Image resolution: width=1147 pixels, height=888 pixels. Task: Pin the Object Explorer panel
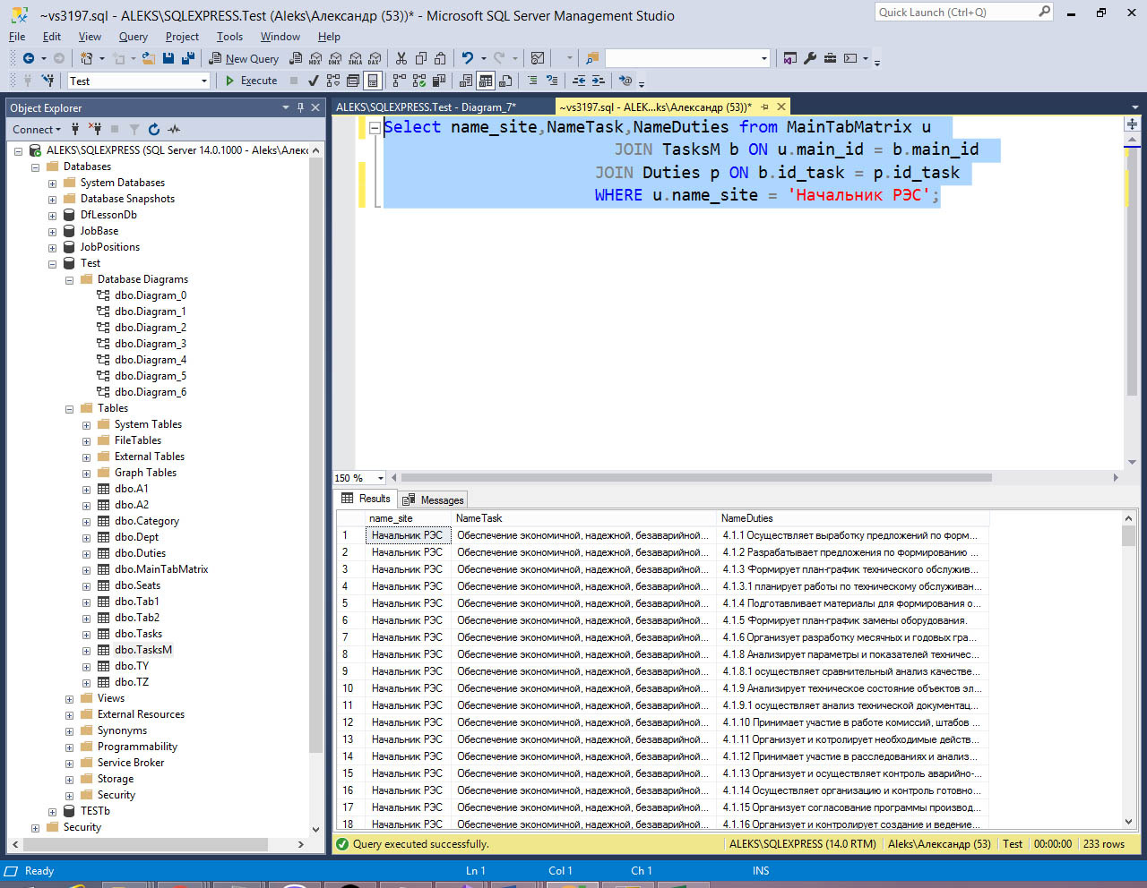click(x=300, y=107)
